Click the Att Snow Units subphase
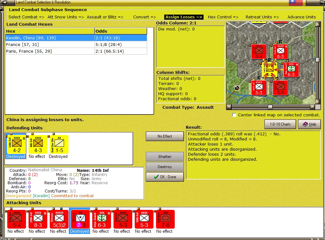Image resolution: width=325 pixels, height=240 pixels. coord(66,17)
